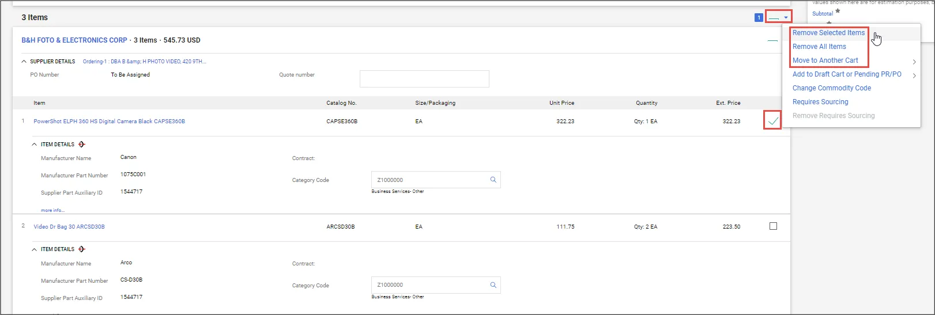The image size is (935, 315).
Task: Check the Video Dr Bag 30 item checkbox
Action: click(x=773, y=226)
